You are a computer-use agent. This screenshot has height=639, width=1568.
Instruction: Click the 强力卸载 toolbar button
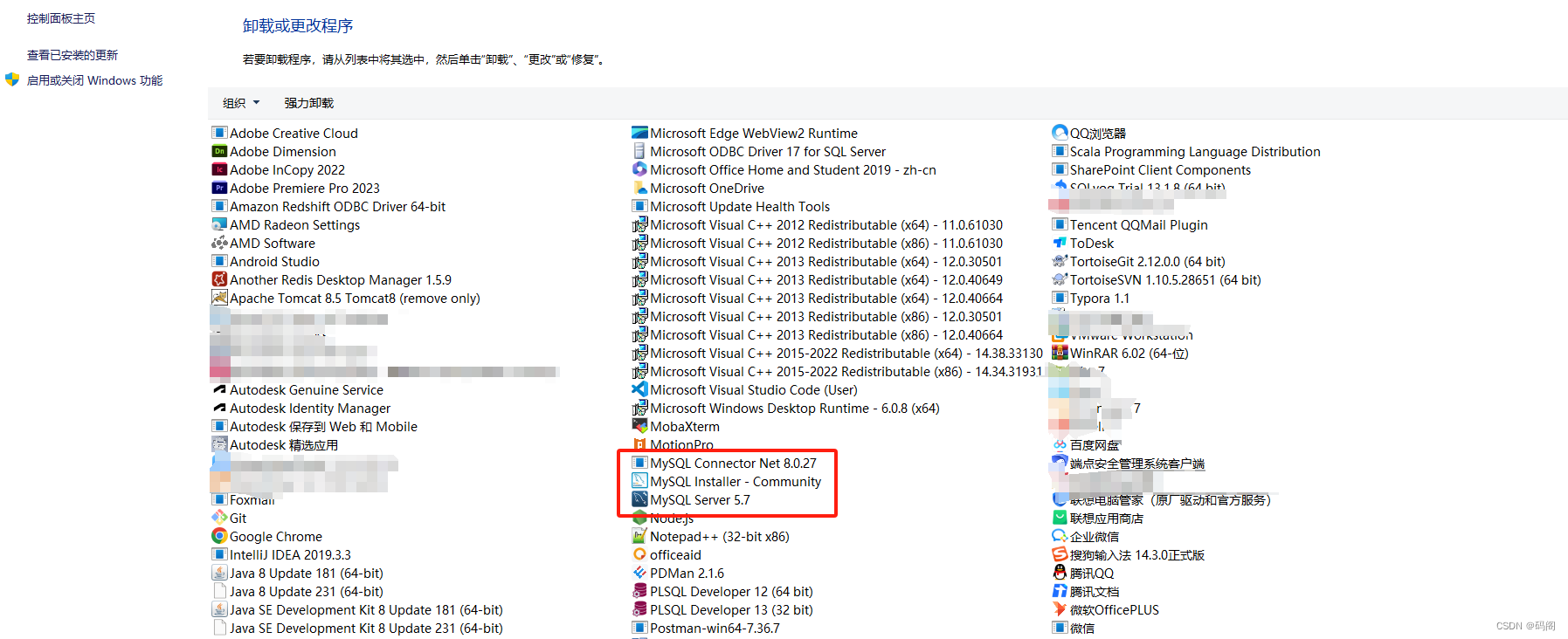(x=308, y=103)
